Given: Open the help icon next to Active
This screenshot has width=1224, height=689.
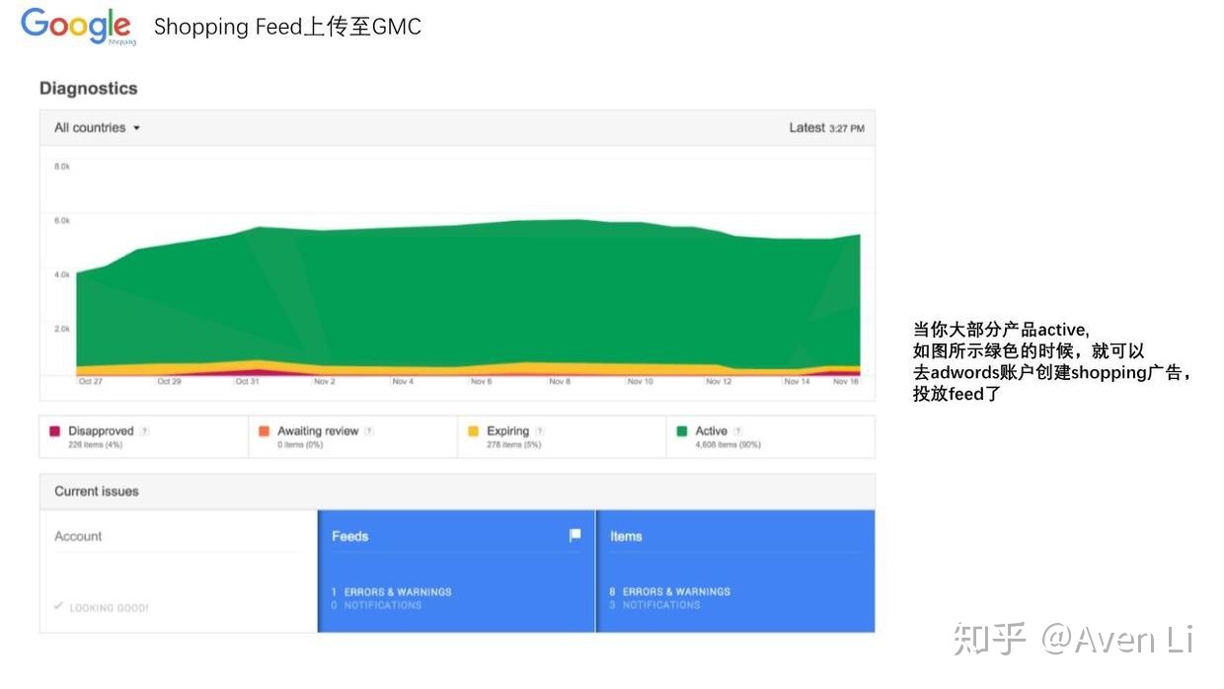Looking at the screenshot, I should coord(737,430).
